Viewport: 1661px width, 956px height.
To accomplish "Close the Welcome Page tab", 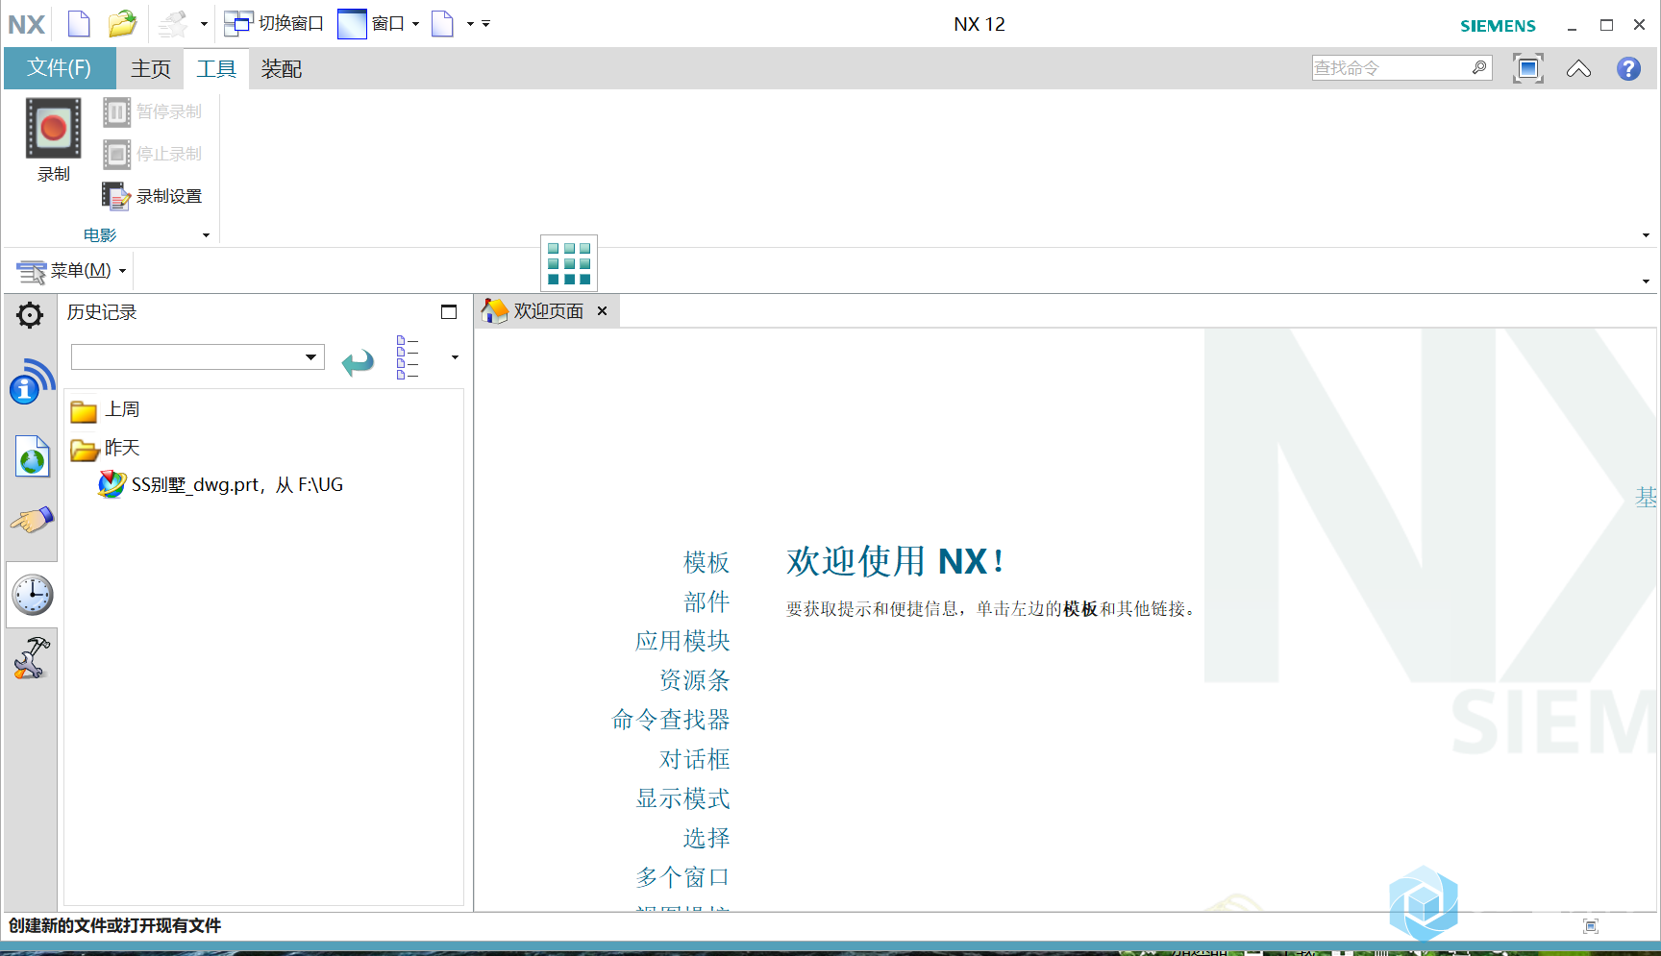I will [x=602, y=311].
